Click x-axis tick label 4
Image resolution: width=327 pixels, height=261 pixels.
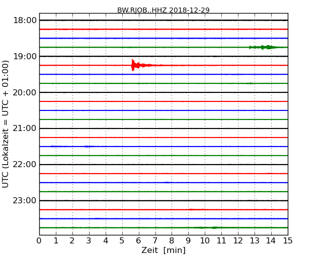click(106, 241)
